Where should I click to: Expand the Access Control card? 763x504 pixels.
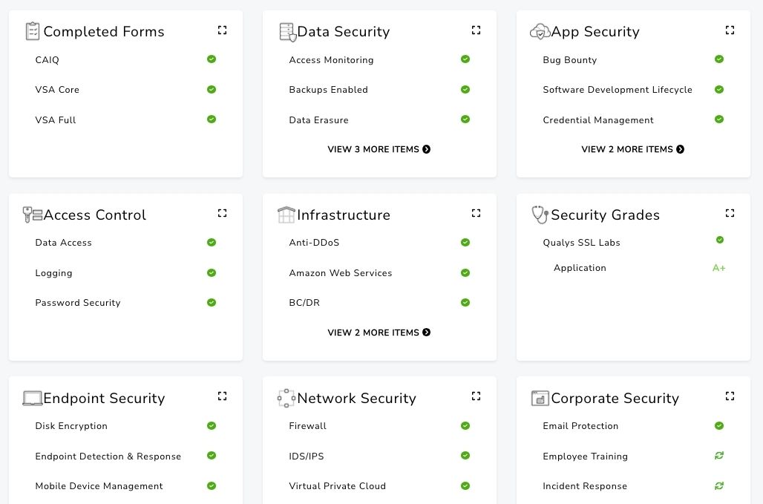click(223, 213)
